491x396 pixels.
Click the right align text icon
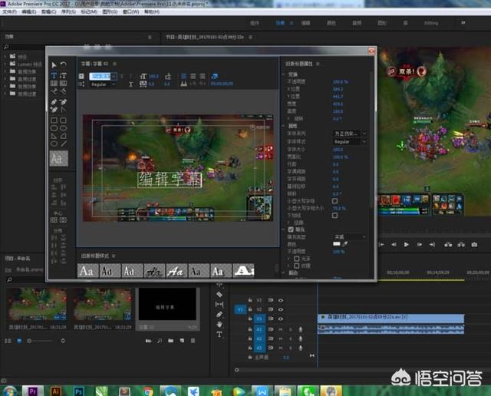point(203,76)
